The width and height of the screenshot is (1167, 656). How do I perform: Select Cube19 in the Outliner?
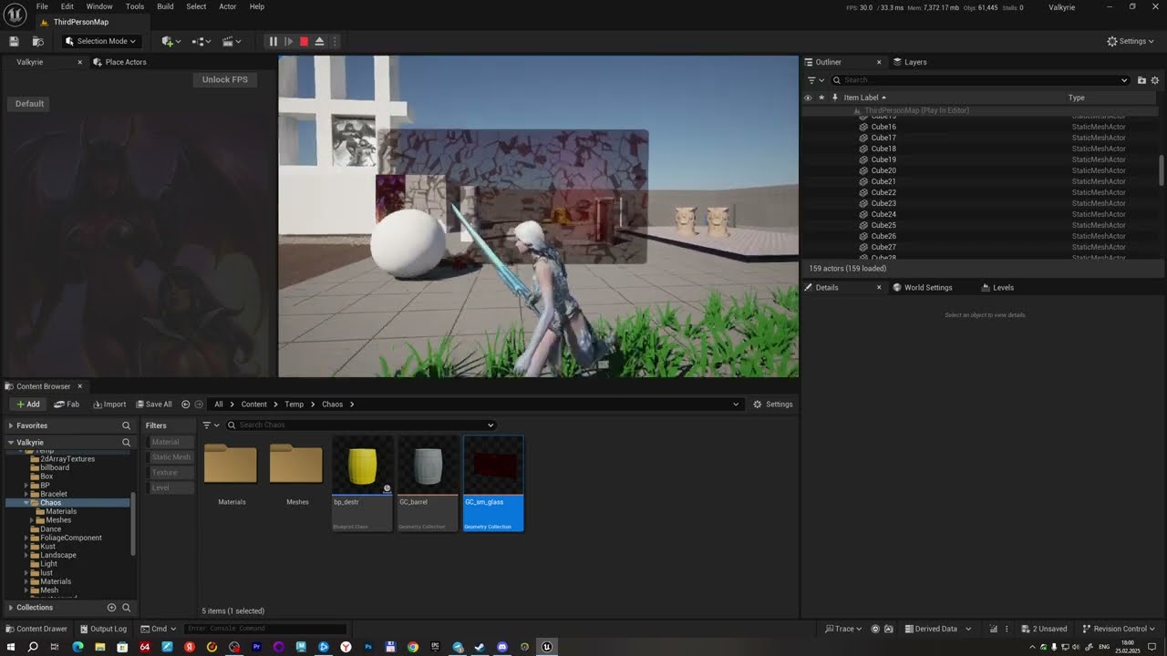click(x=883, y=159)
